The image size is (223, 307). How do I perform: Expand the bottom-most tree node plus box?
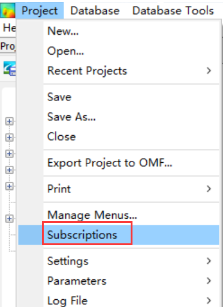click(9, 219)
